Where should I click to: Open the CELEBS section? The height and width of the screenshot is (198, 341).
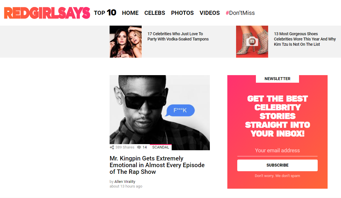(155, 13)
